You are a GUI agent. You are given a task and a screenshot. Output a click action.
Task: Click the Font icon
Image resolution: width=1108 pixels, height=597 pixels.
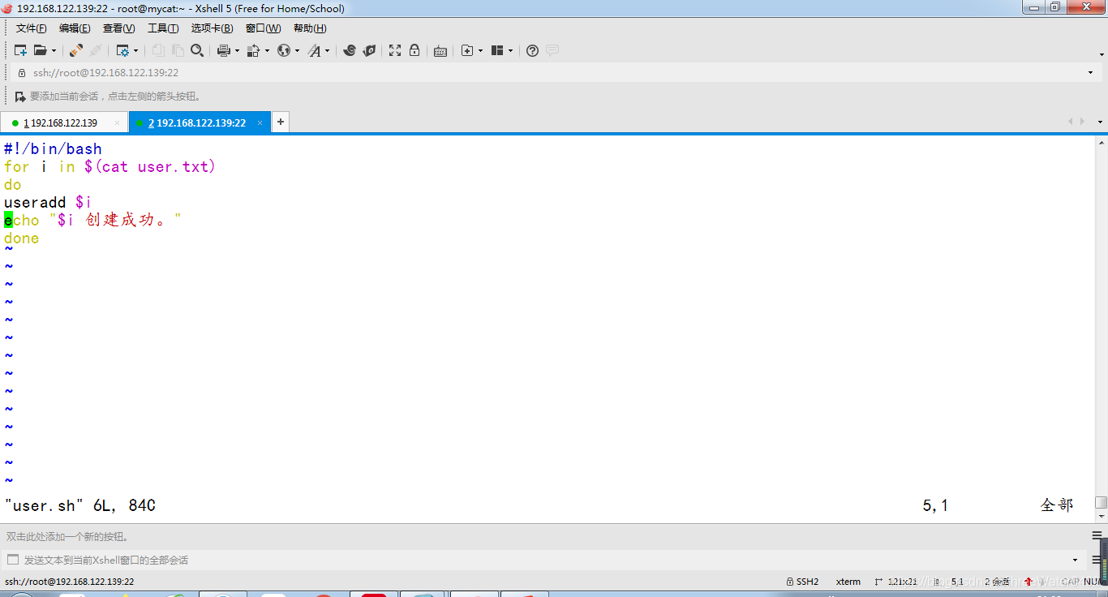pos(314,50)
